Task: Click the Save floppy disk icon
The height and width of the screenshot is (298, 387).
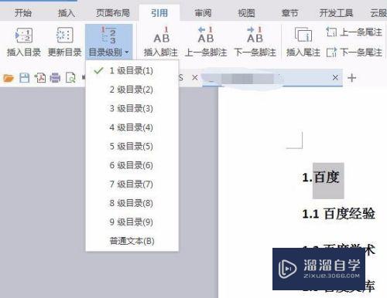Action: pos(24,78)
